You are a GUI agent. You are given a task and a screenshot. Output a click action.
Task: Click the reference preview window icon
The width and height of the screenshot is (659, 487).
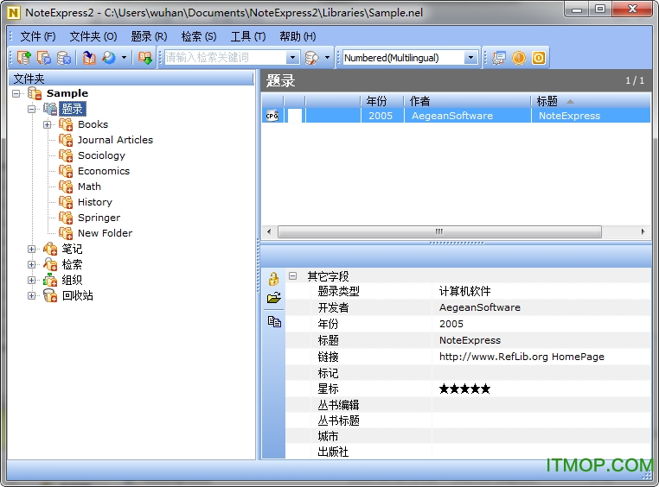(x=499, y=58)
